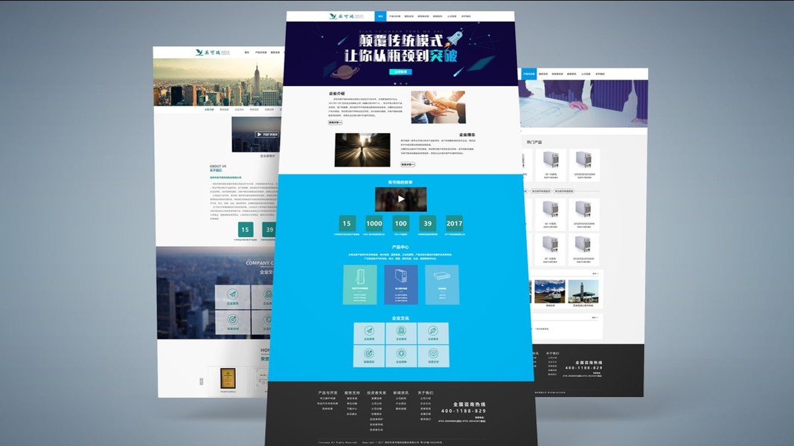Click the 企业文化 heading on center page
This screenshot has width=794, height=446.
pyautogui.click(x=400, y=318)
